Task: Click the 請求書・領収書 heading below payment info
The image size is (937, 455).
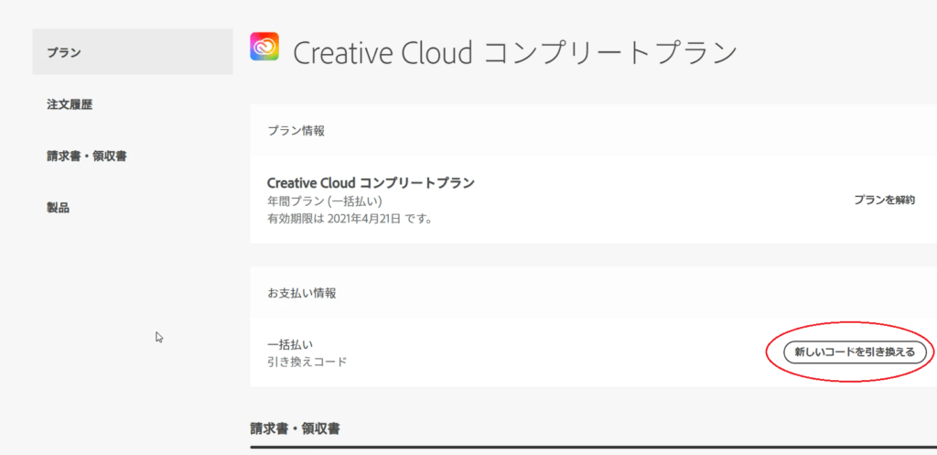Action: tap(296, 428)
